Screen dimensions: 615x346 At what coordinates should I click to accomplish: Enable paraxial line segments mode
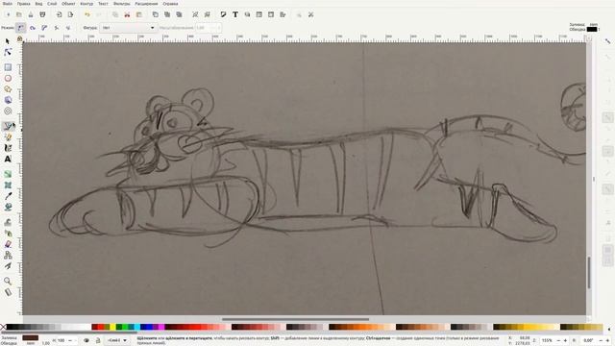pos(68,28)
